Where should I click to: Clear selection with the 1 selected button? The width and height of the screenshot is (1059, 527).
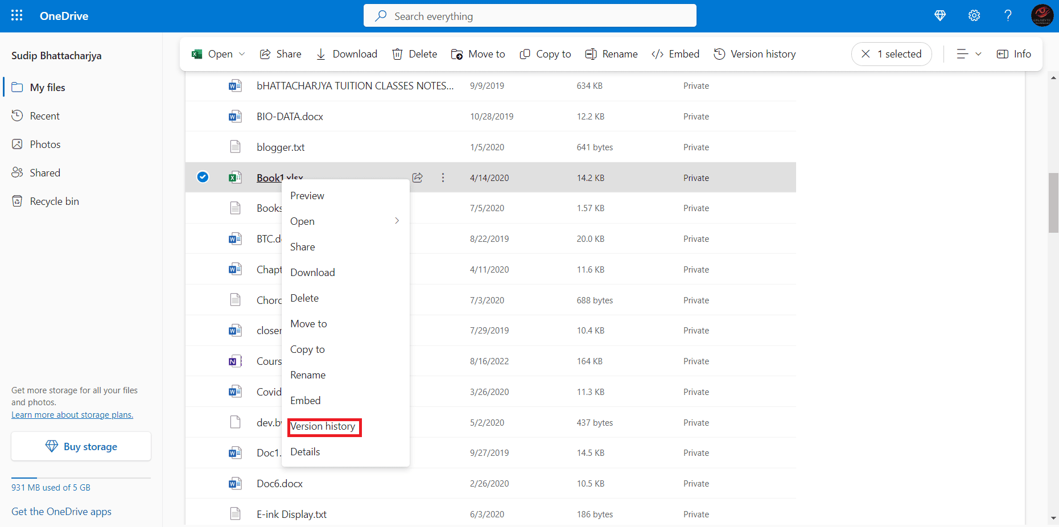click(891, 54)
